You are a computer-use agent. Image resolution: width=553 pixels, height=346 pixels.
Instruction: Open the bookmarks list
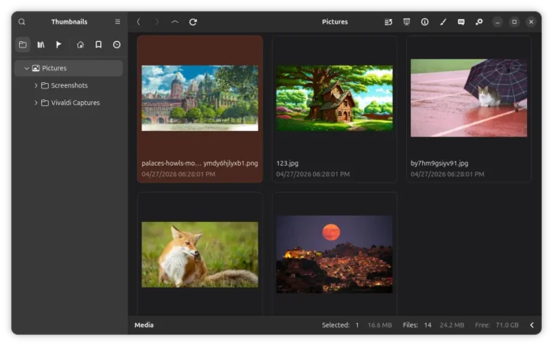tap(99, 44)
